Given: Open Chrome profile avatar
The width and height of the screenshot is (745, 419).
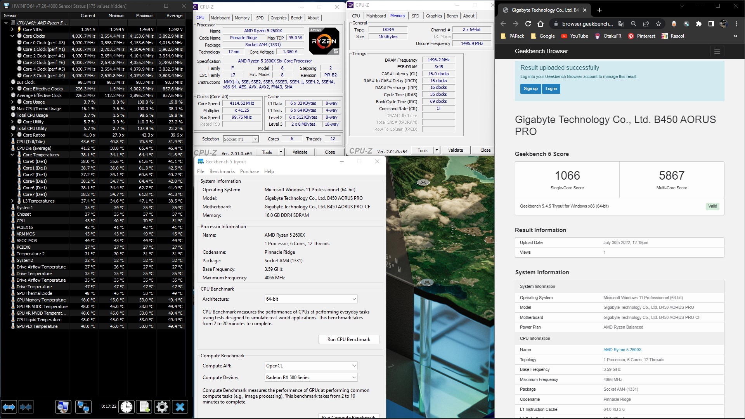Looking at the screenshot, I should [723, 24].
